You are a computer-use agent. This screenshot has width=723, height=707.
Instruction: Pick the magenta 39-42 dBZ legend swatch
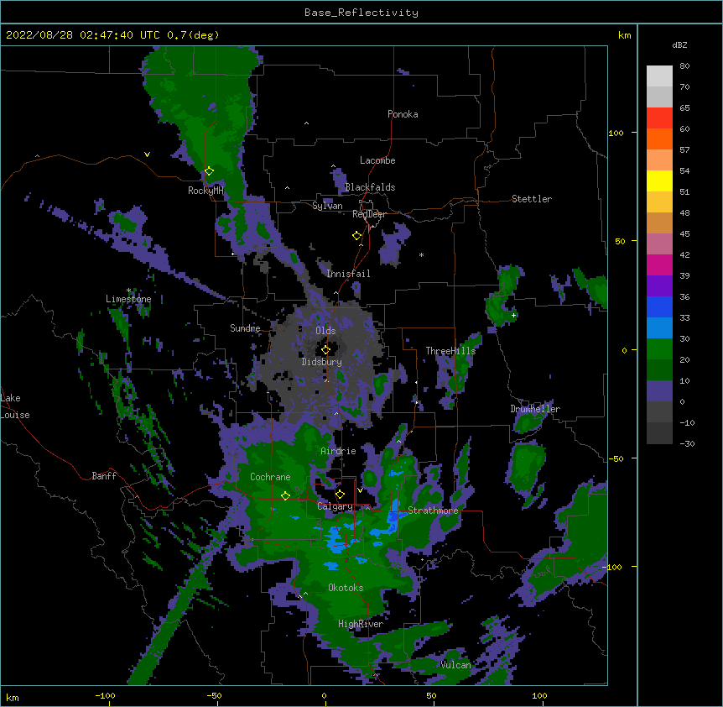click(x=659, y=264)
